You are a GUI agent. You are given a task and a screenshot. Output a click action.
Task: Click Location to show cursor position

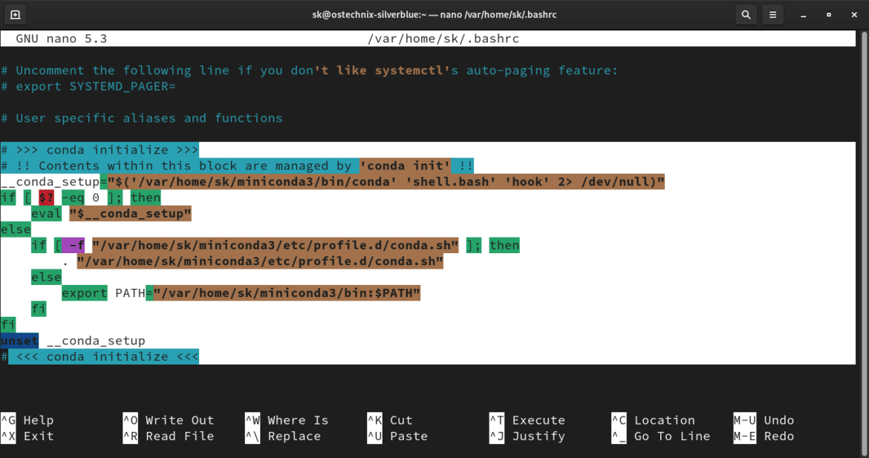(x=657, y=419)
